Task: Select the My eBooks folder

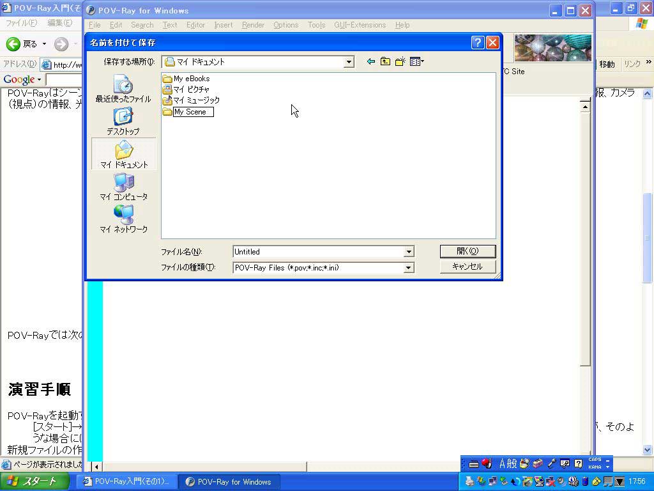Action: point(186,79)
